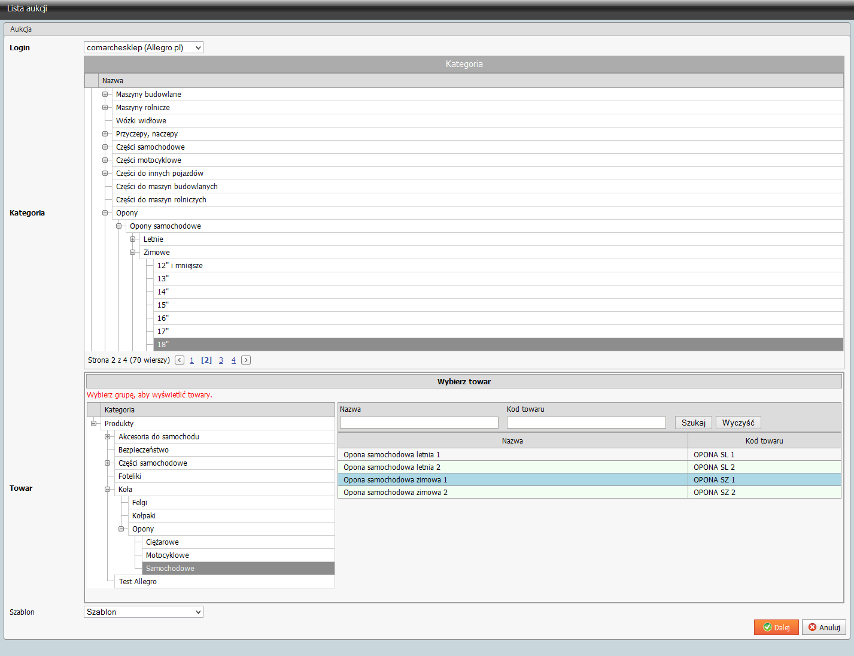Go to next page arrow in pager

(246, 360)
